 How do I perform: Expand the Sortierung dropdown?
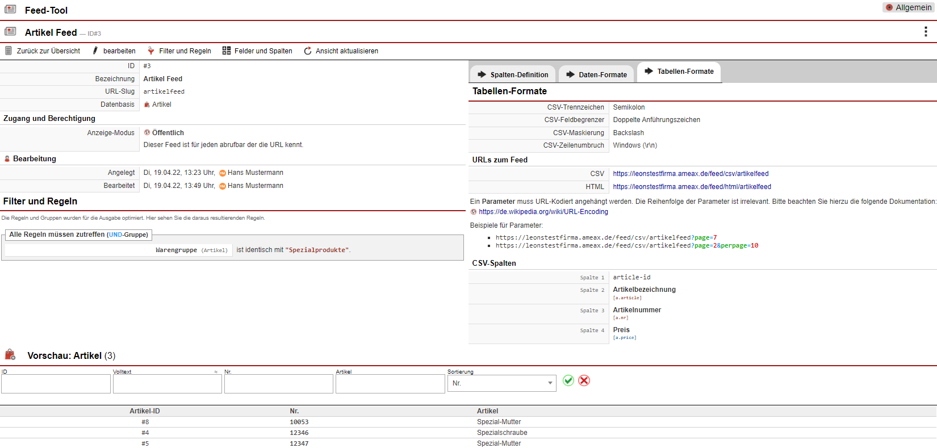coord(501,383)
